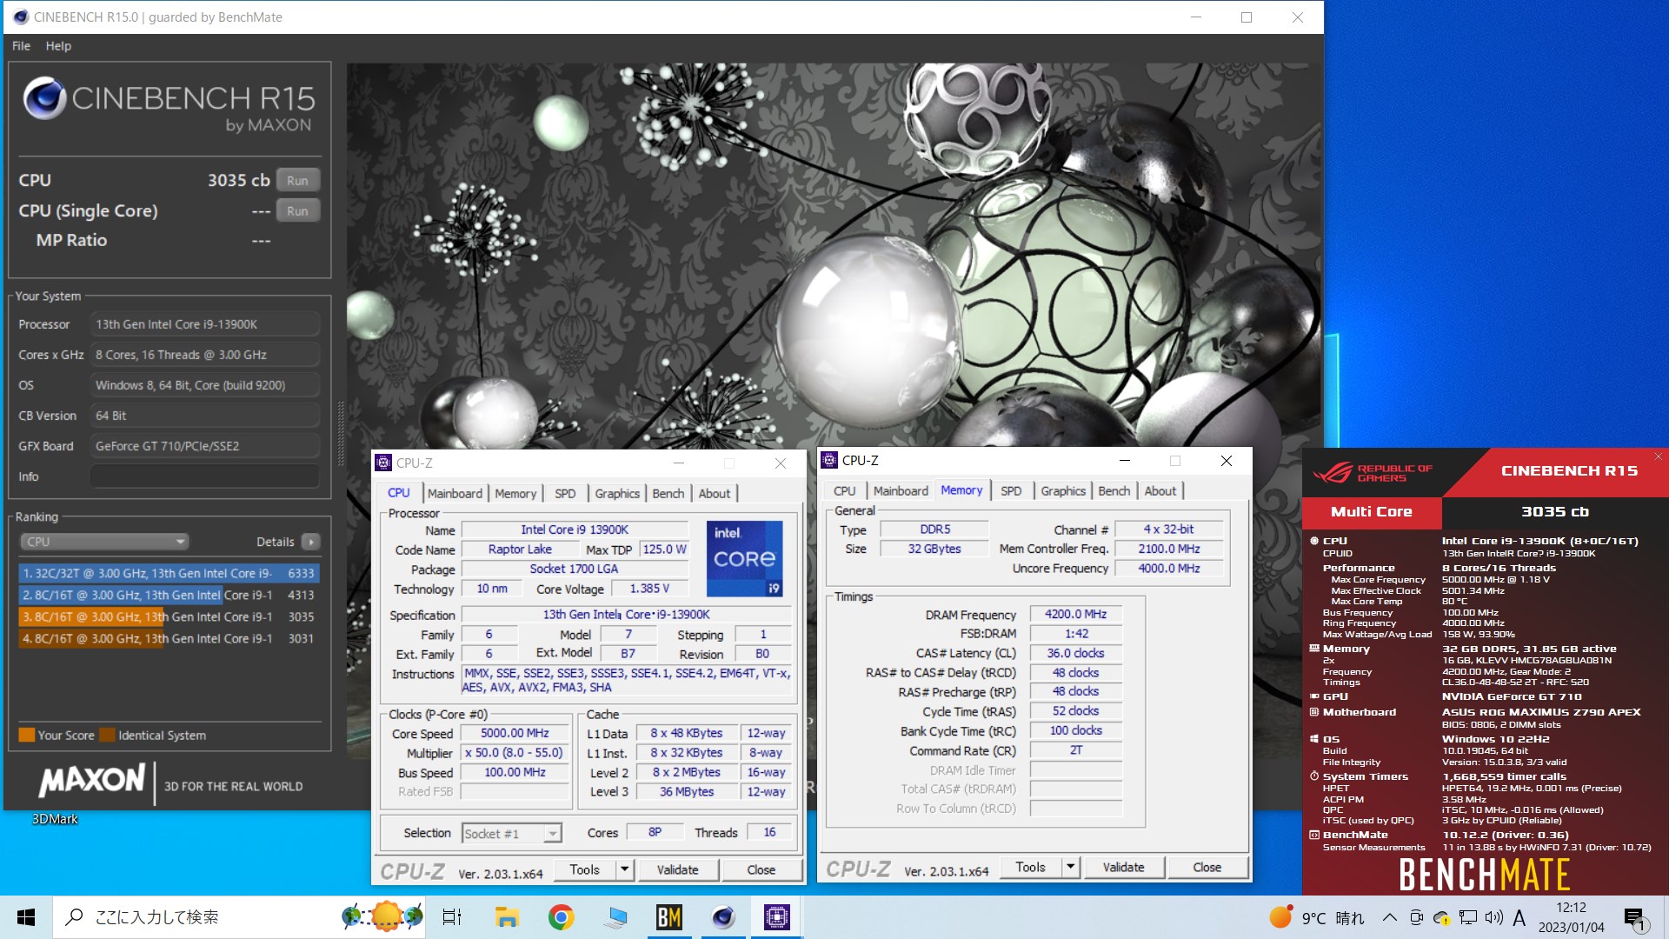Open weather widget showing 9°C
The height and width of the screenshot is (939, 1669).
1317,917
